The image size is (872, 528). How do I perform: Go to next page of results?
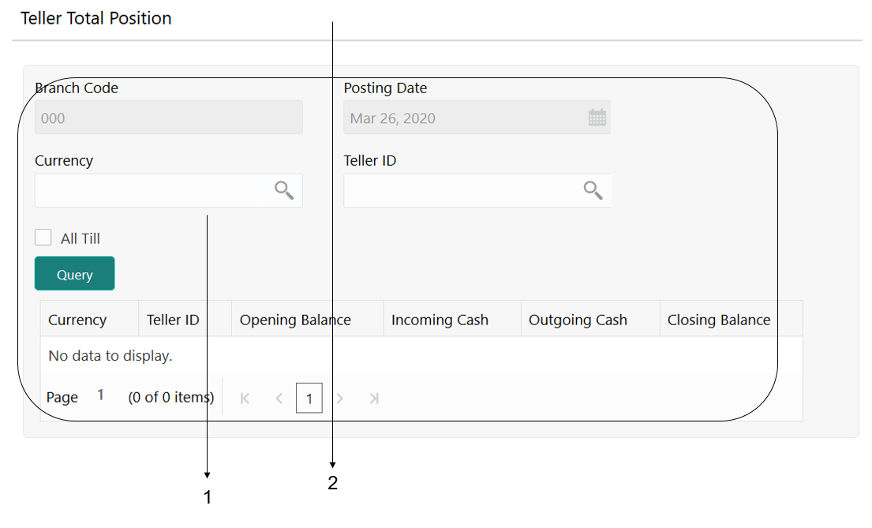340,399
